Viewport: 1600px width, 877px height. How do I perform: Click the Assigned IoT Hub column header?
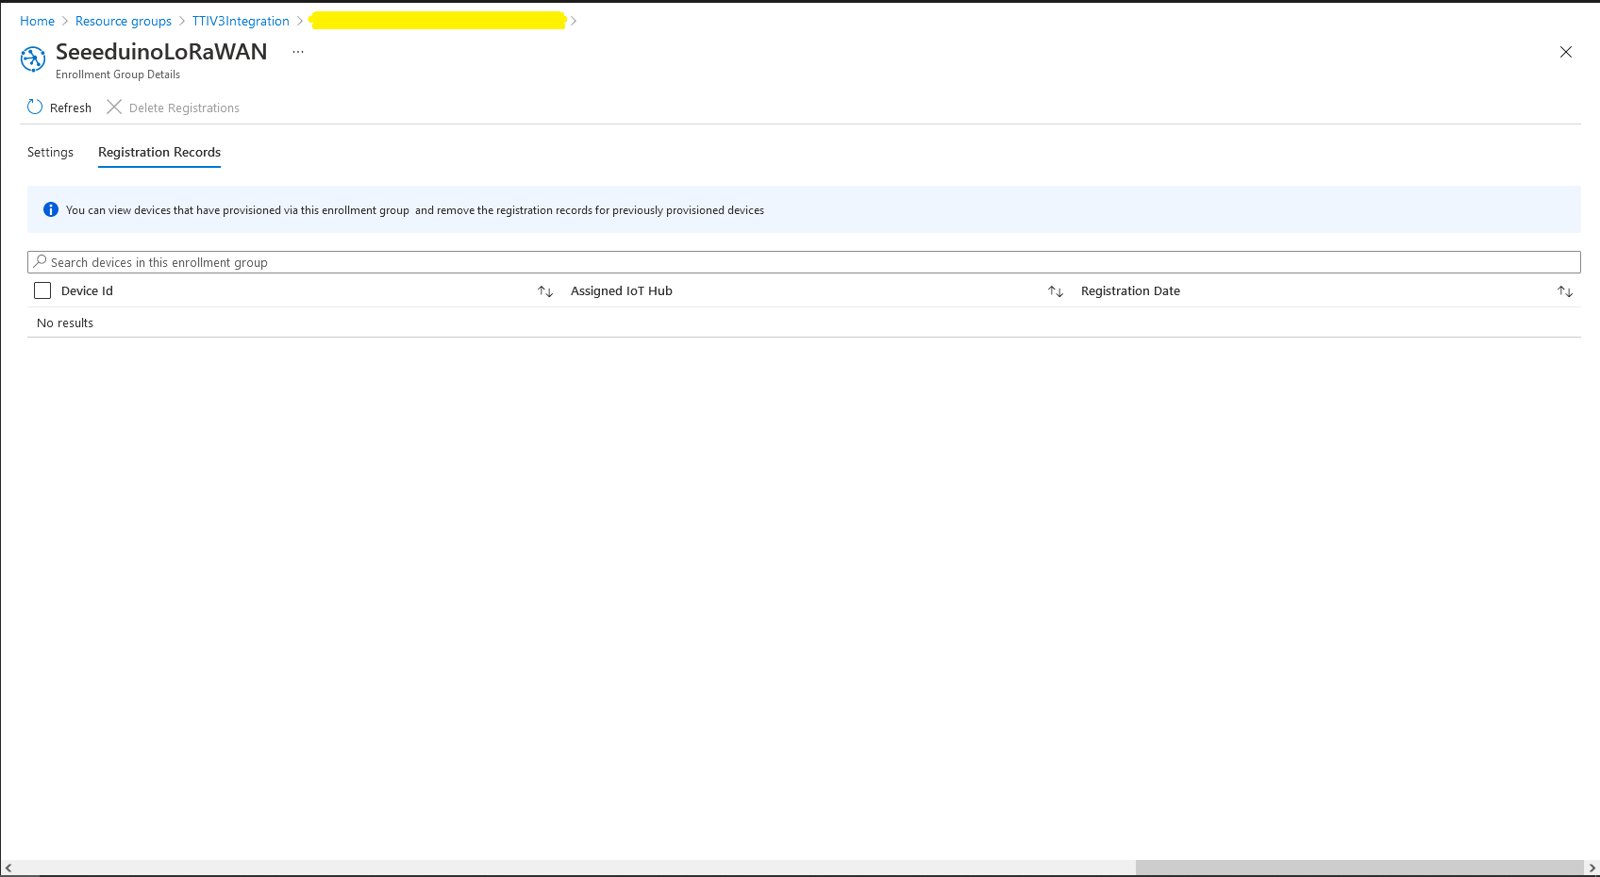pos(622,291)
